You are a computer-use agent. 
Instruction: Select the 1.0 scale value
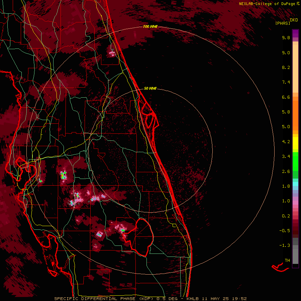coord(286,201)
